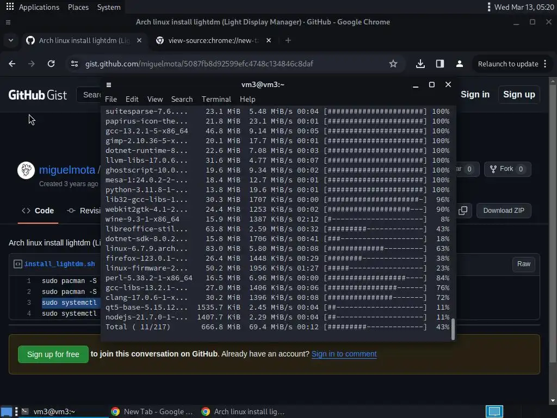The width and height of the screenshot is (557, 418).
Task: Click the clock showing Wed Mar 13, 05:20
Action: pos(524,7)
